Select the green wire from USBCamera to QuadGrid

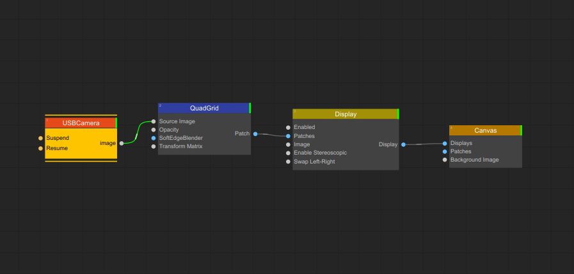(x=137, y=133)
